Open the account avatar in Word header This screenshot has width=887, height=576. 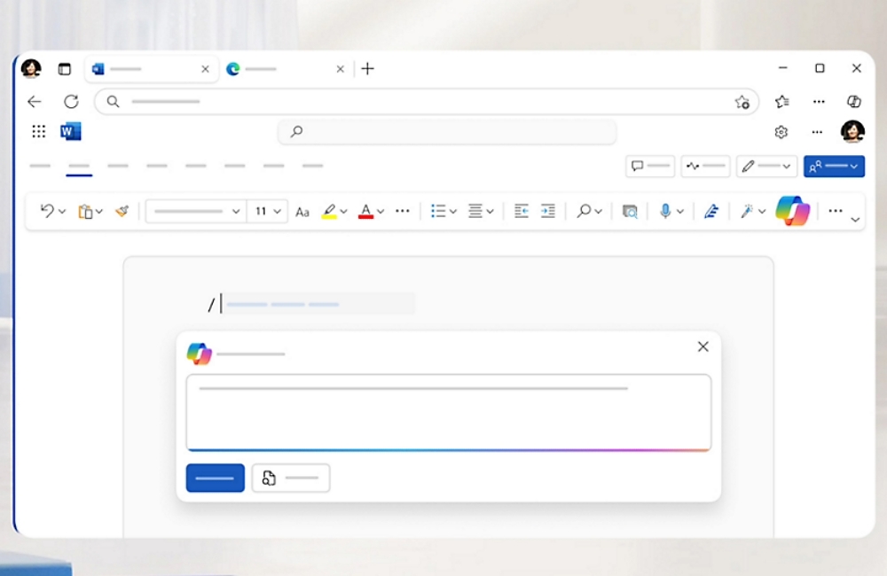click(x=852, y=132)
